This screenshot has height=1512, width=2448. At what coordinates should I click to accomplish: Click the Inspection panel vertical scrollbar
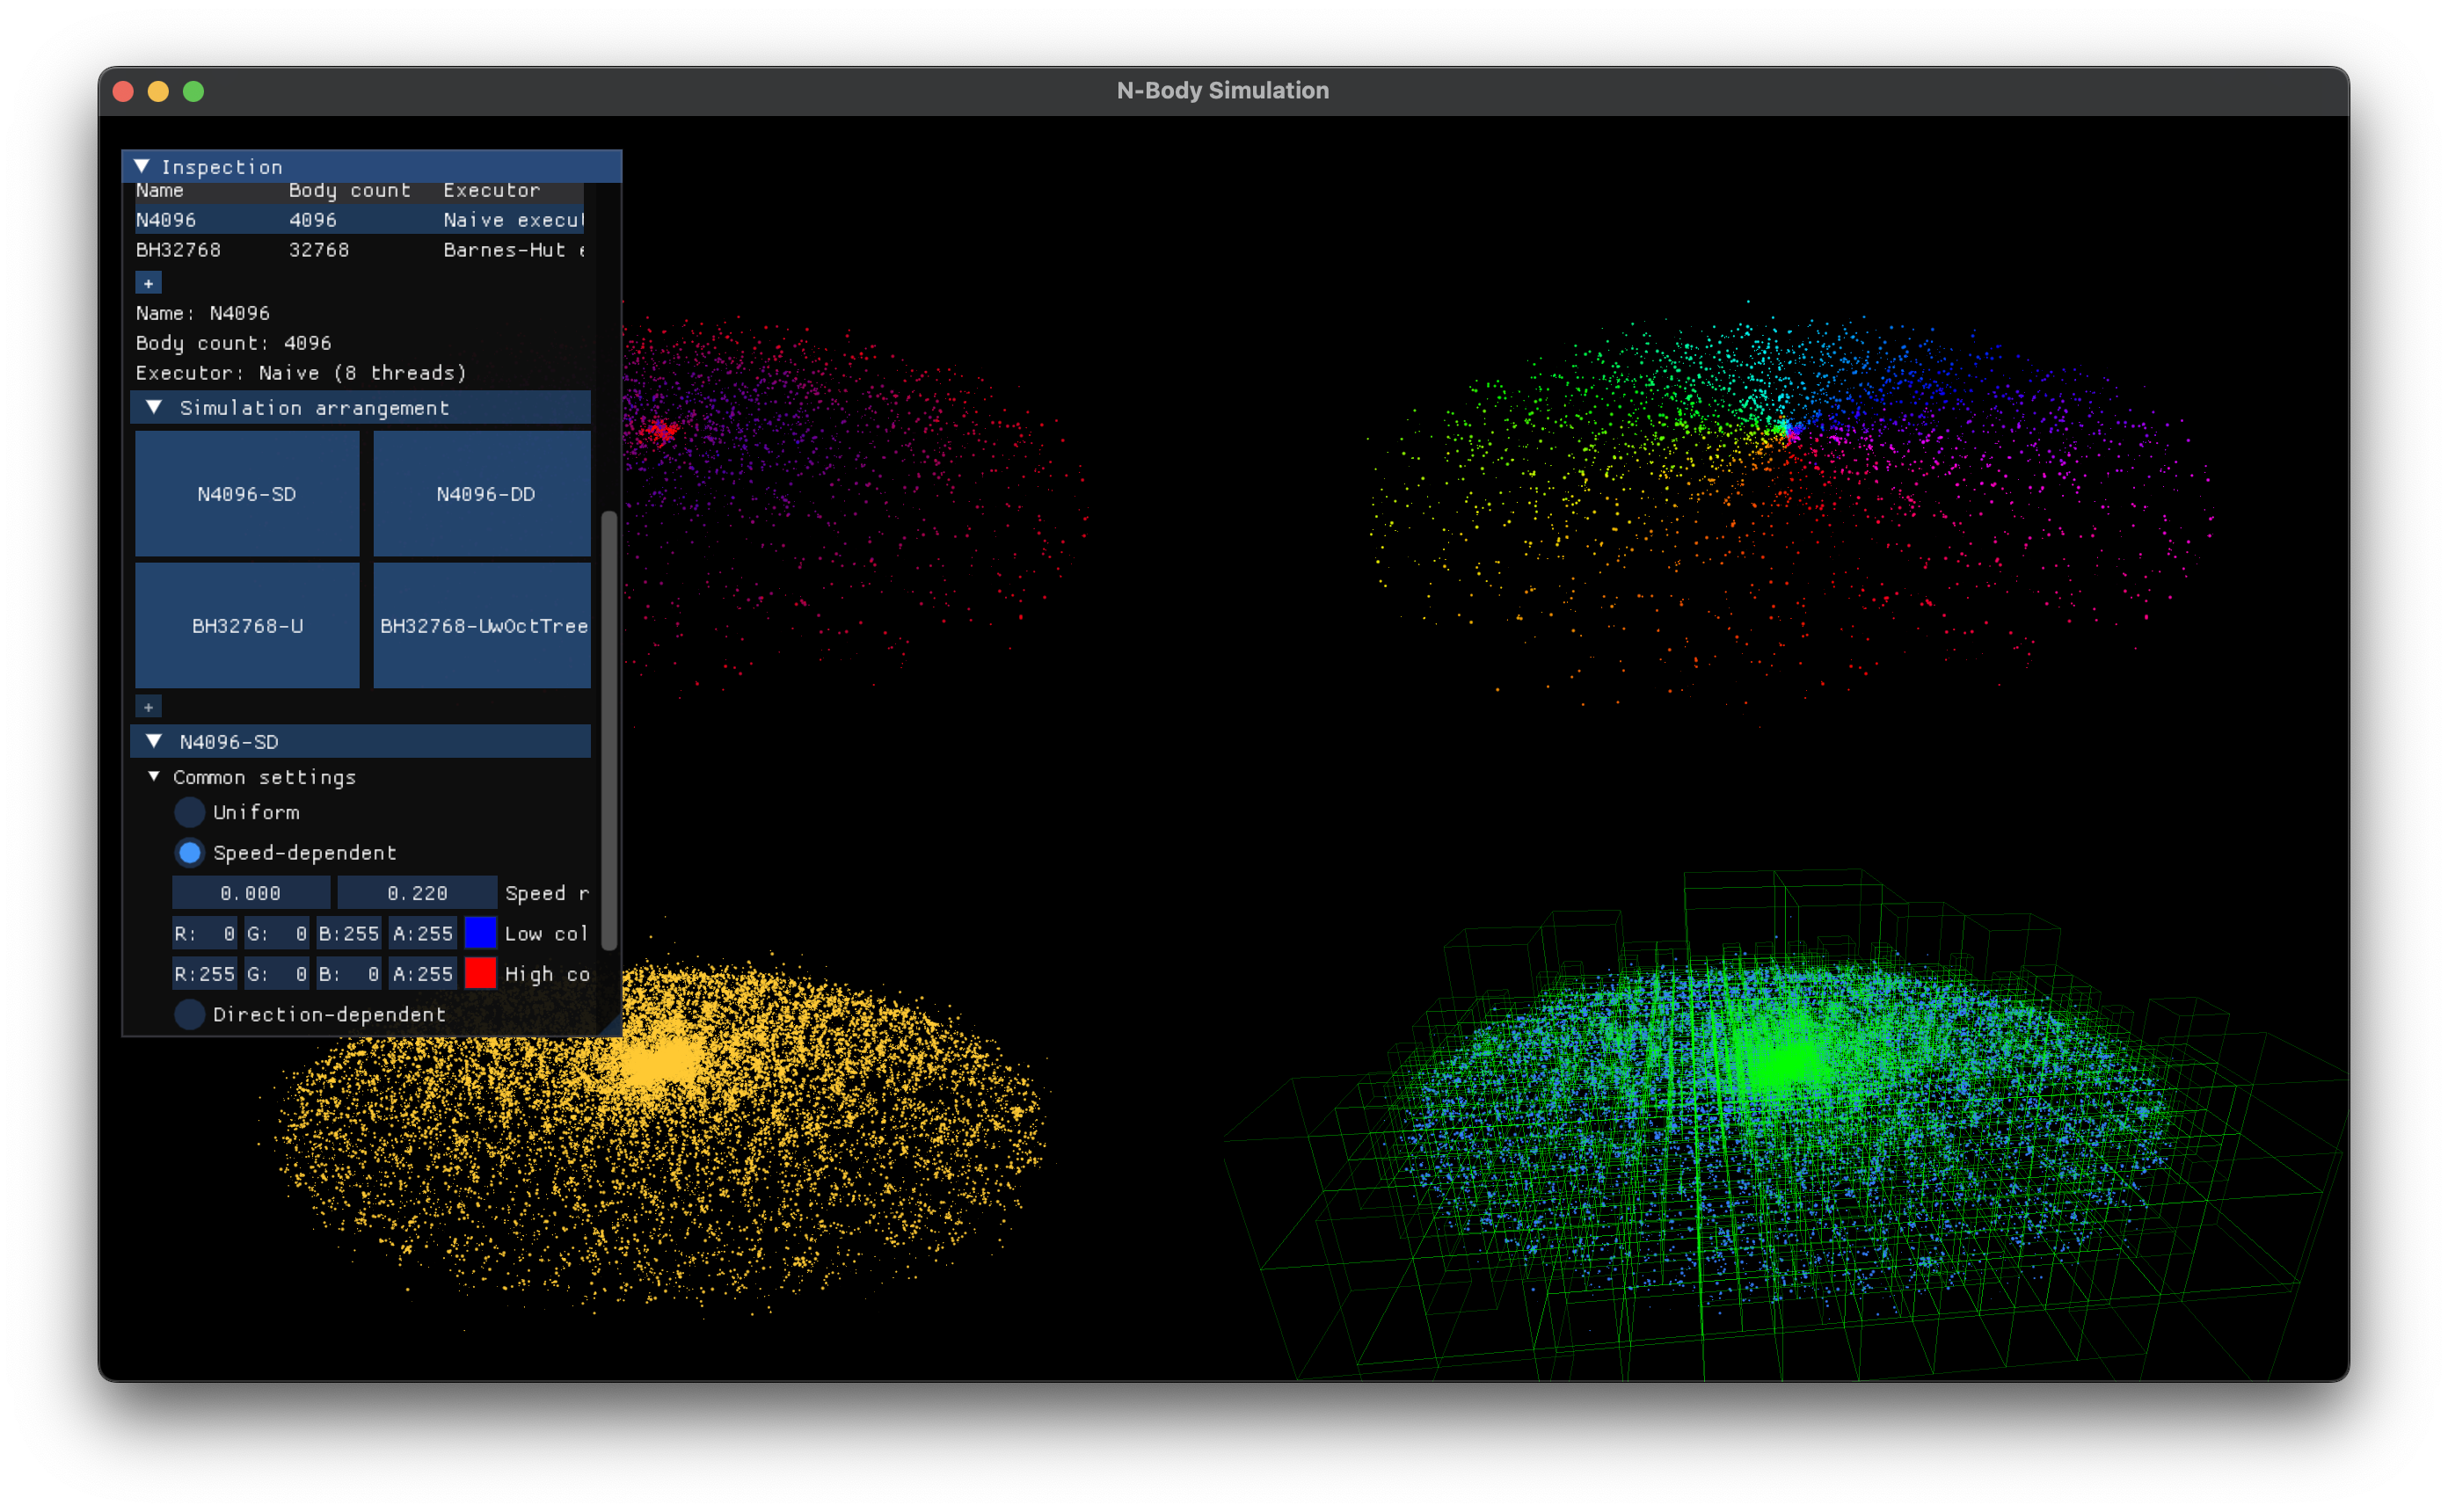click(x=609, y=730)
